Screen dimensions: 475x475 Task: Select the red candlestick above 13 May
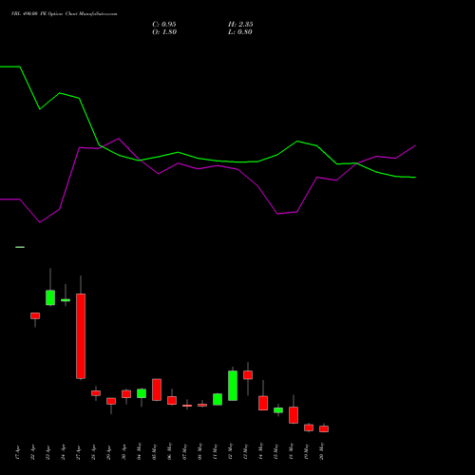pyautogui.click(x=248, y=375)
